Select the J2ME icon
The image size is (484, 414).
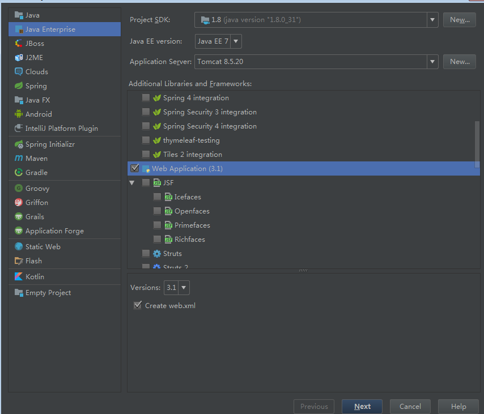pyautogui.click(x=19, y=58)
